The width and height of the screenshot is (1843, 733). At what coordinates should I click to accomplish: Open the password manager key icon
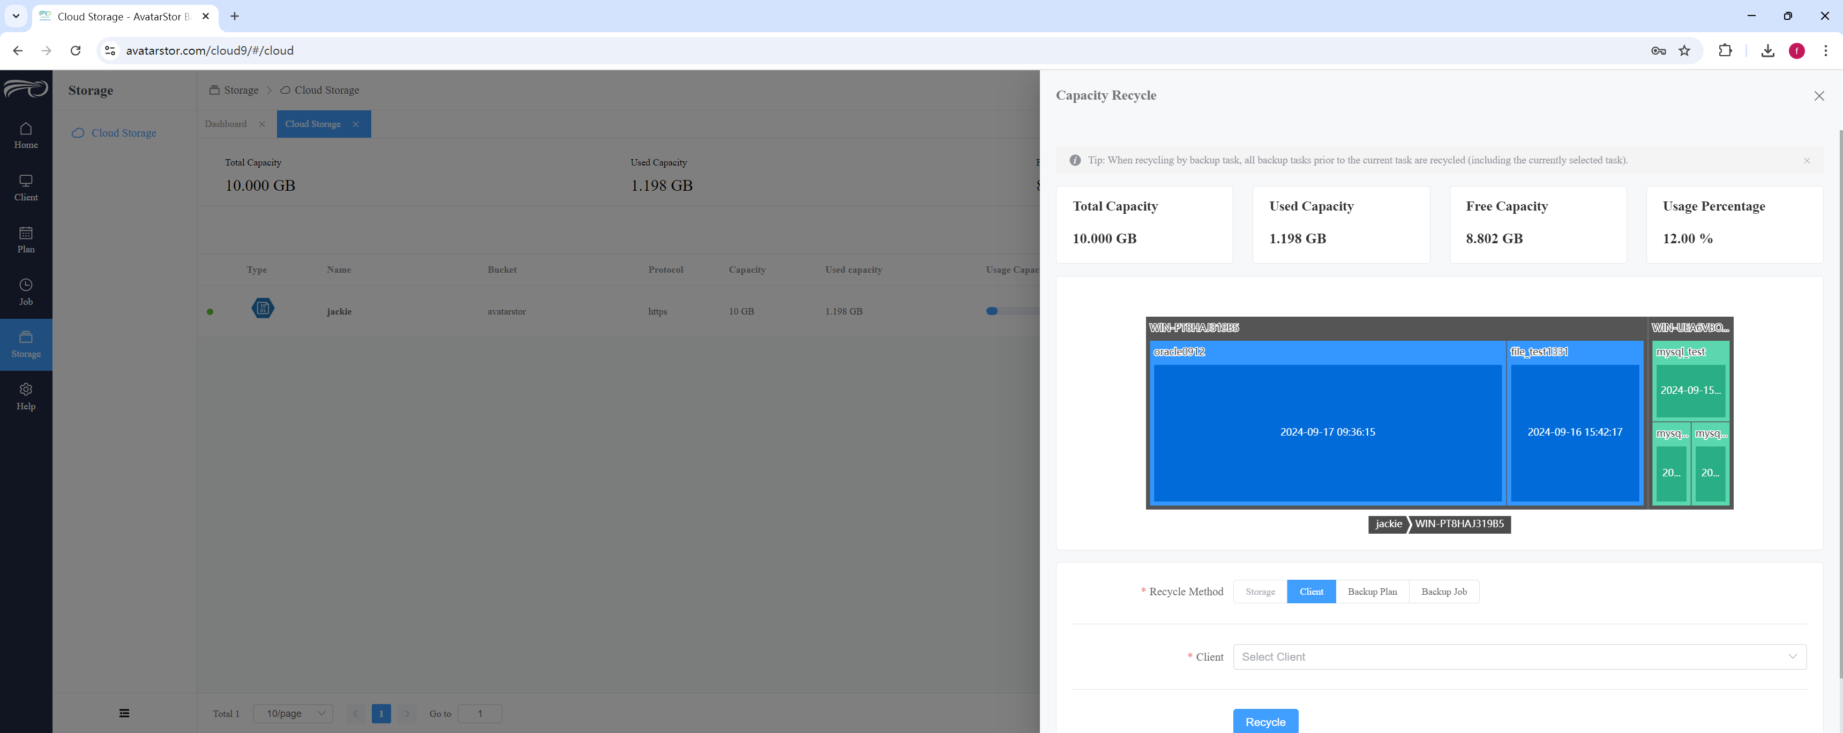tap(1658, 51)
